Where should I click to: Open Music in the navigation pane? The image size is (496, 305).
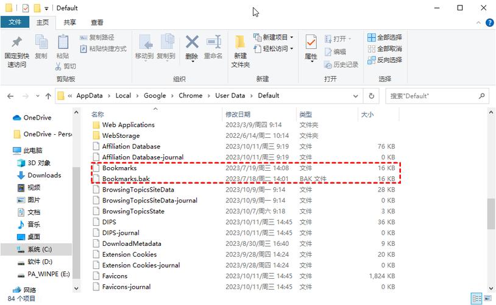tap(29, 224)
